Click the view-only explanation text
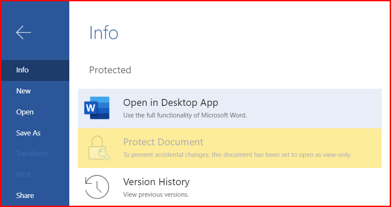This screenshot has width=391, height=207. coord(237,155)
